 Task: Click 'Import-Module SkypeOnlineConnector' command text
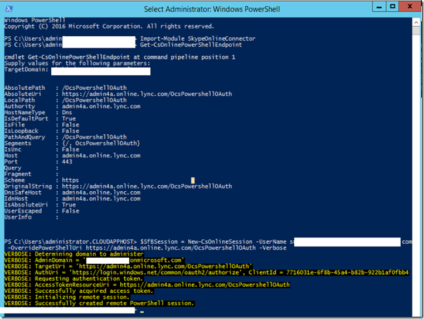pos(198,38)
